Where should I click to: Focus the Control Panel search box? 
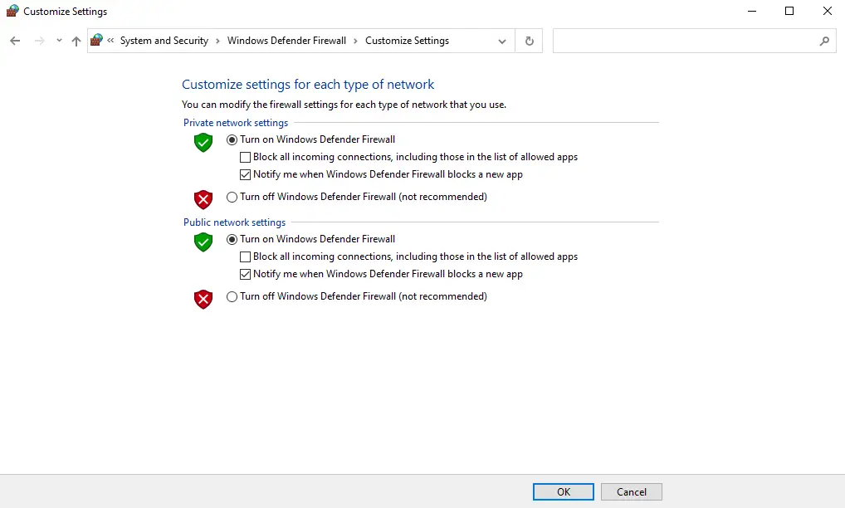point(694,41)
